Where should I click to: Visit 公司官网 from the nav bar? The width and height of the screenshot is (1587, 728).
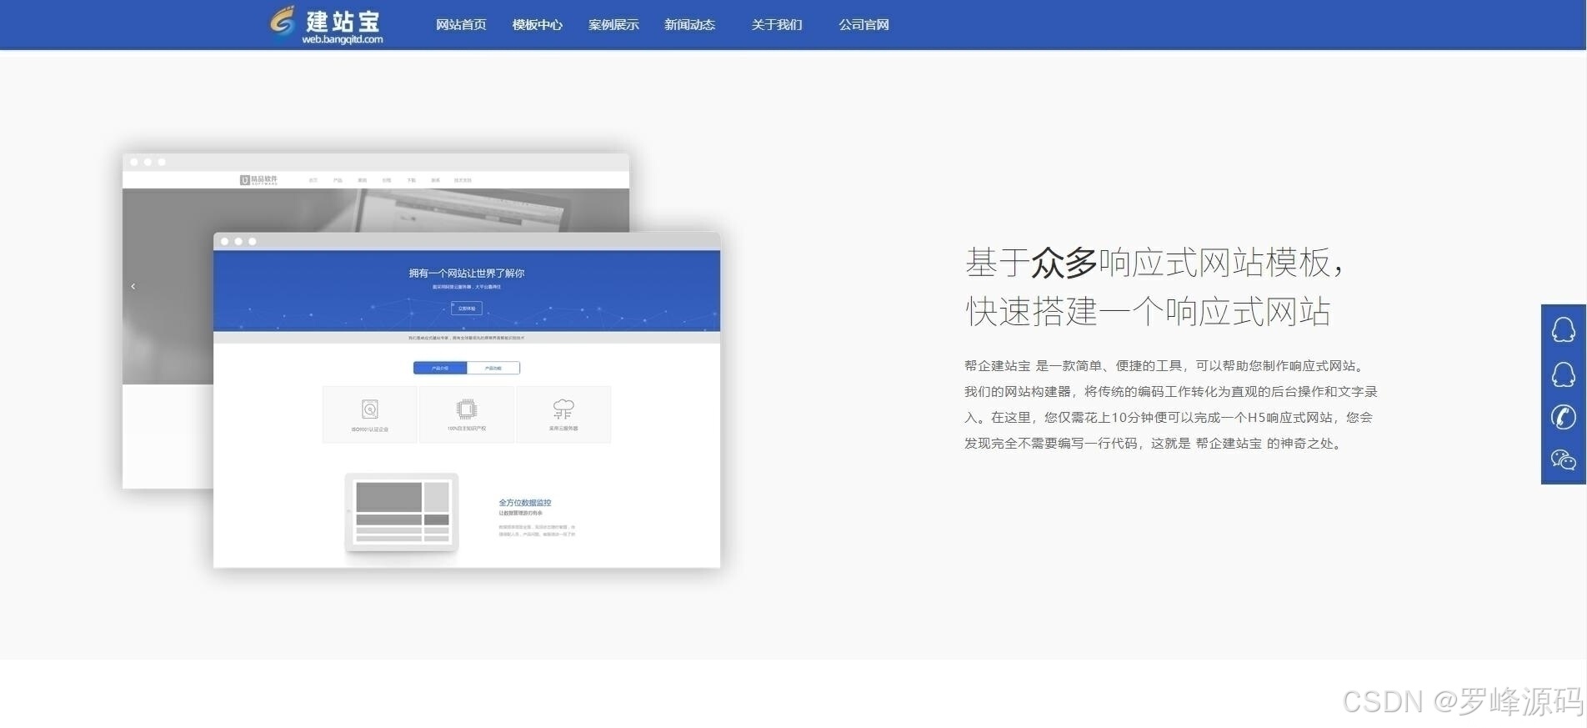pos(864,25)
